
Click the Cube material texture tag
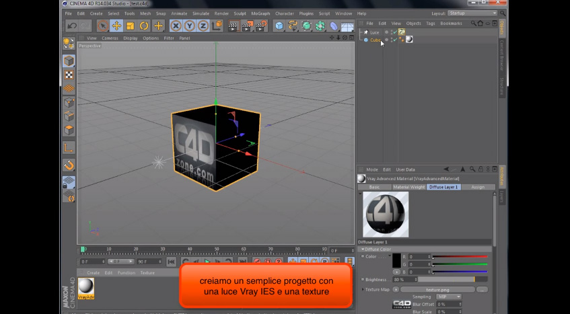pyautogui.click(x=409, y=40)
